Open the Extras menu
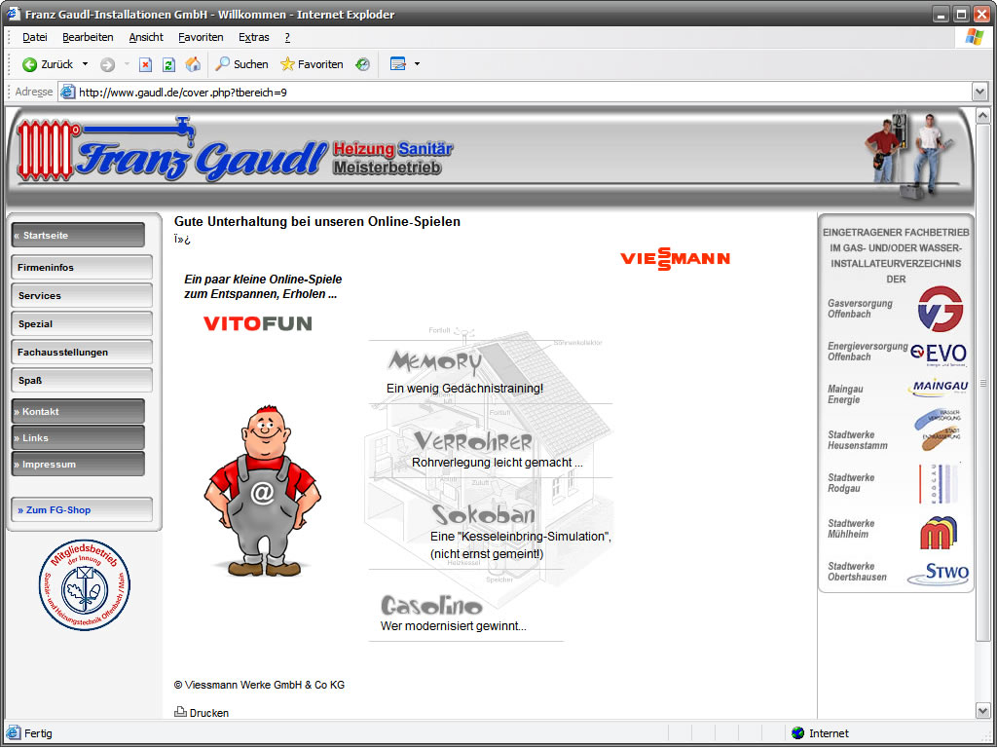Viewport: 997px width, 748px height. pyautogui.click(x=254, y=38)
